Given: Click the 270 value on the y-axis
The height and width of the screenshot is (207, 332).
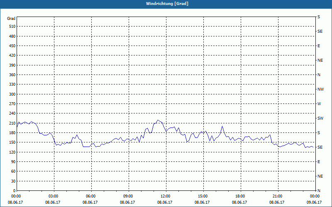Looking at the screenshot, I should coord(12,104).
